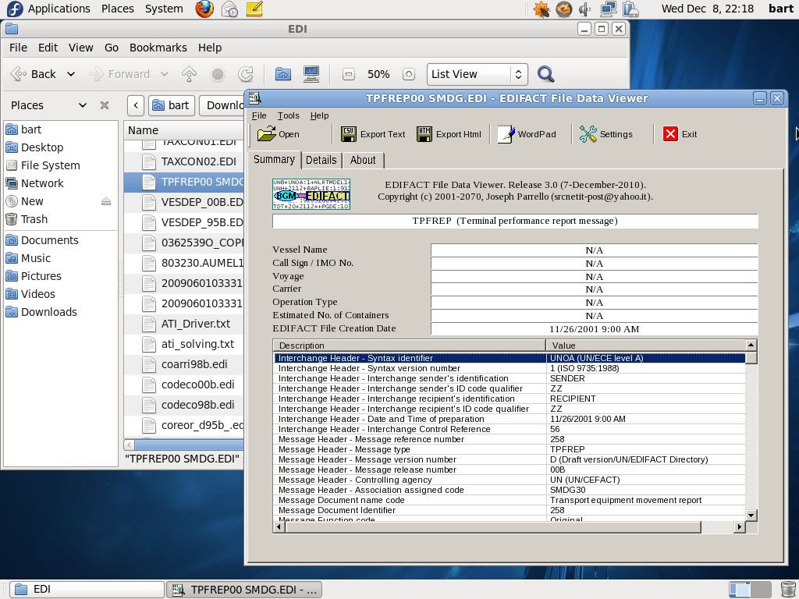Export data with Export Text CSV icon
Viewport: 799px width, 599px height.
coord(349,134)
